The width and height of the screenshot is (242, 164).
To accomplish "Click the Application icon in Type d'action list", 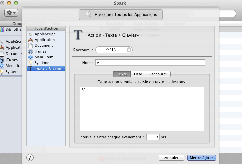I will click(30, 40).
